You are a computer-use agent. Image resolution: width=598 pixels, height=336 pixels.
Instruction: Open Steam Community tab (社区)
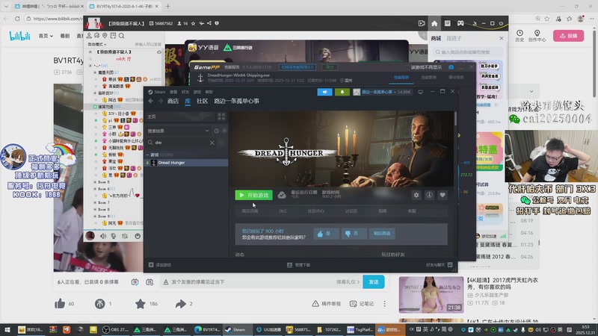202,101
